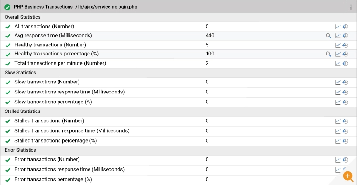The height and width of the screenshot is (185, 357).
Task: Show graph for Error transactions response time
Action: 338,170
